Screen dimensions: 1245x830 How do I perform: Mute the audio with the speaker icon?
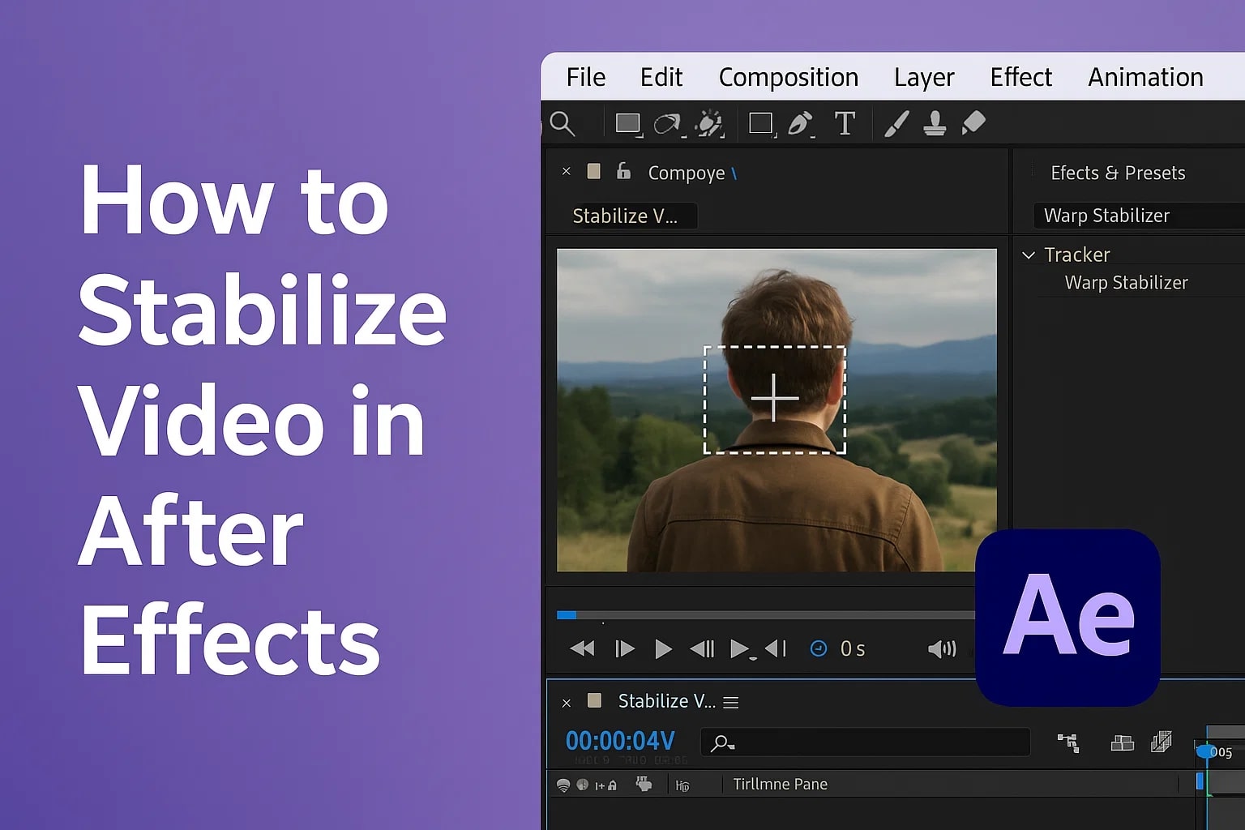[942, 648]
